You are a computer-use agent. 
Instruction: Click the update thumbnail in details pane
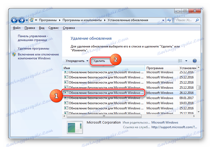point(75,127)
